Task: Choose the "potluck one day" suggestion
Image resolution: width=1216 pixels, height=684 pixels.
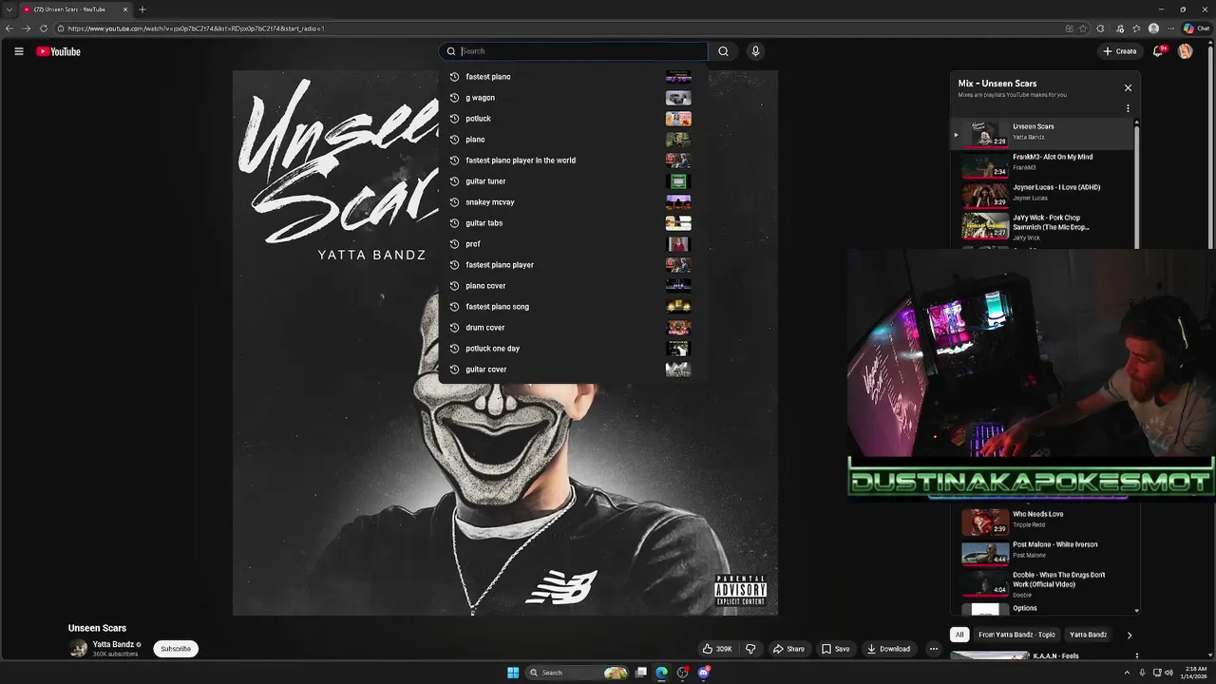Action: [571, 349]
